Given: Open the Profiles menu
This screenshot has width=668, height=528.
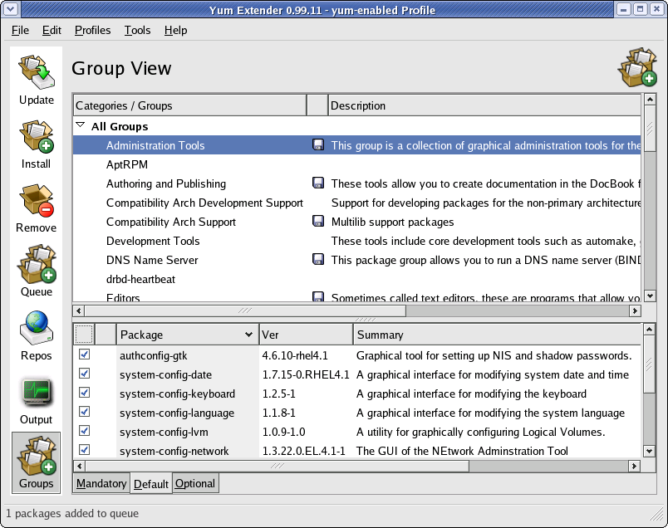Looking at the screenshot, I should 92,30.
